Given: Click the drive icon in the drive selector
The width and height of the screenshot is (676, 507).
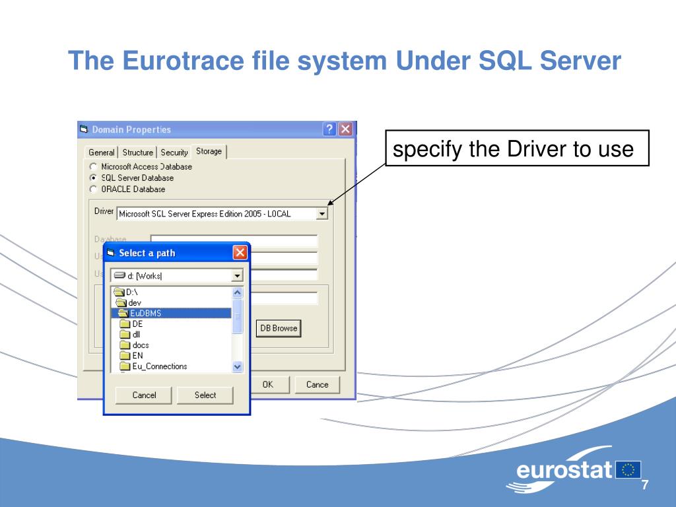Looking at the screenshot, I should (x=120, y=275).
